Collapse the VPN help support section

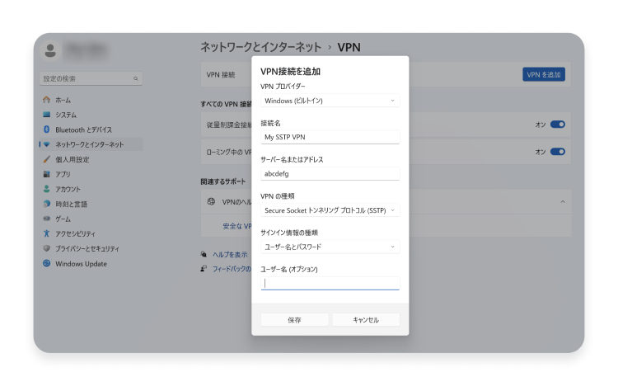click(x=563, y=202)
